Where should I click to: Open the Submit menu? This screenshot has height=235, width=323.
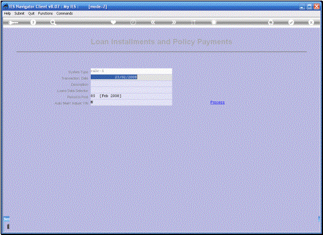[x=19, y=13]
